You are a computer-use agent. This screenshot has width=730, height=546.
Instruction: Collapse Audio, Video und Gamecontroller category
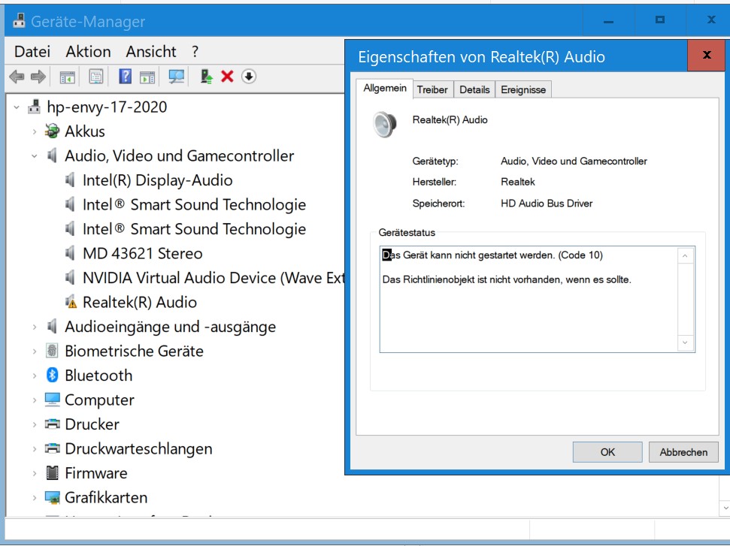click(35, 156)
